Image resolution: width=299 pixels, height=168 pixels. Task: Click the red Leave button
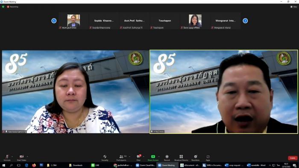pyautogui.click(x=293, y=158)
